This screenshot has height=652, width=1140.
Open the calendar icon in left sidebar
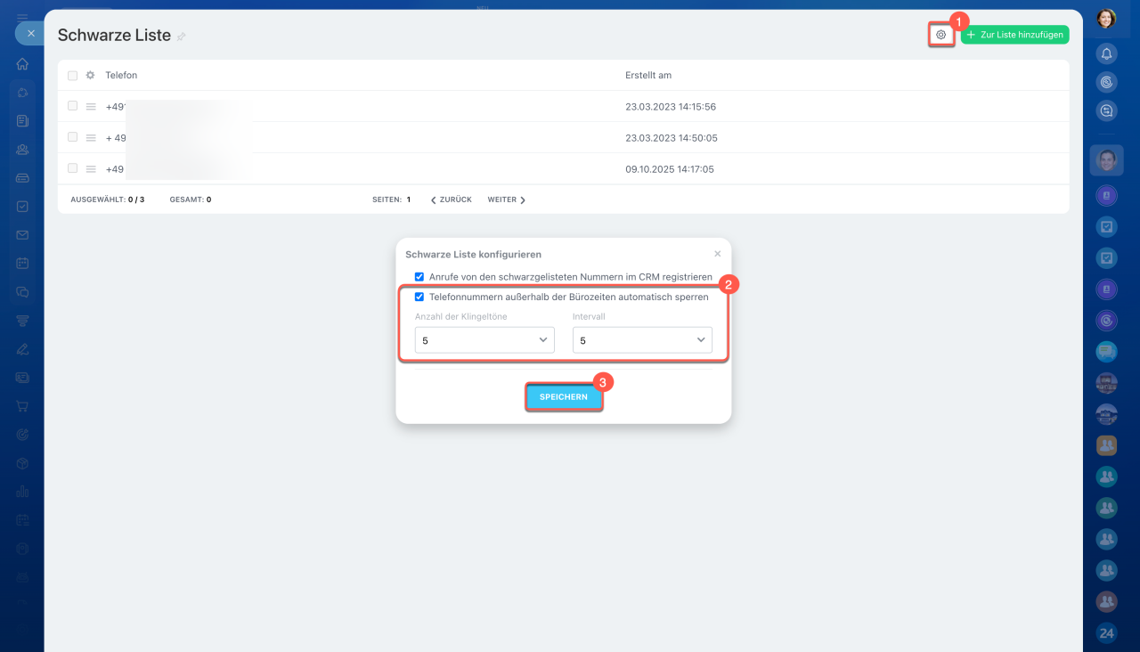coord(22,264)
